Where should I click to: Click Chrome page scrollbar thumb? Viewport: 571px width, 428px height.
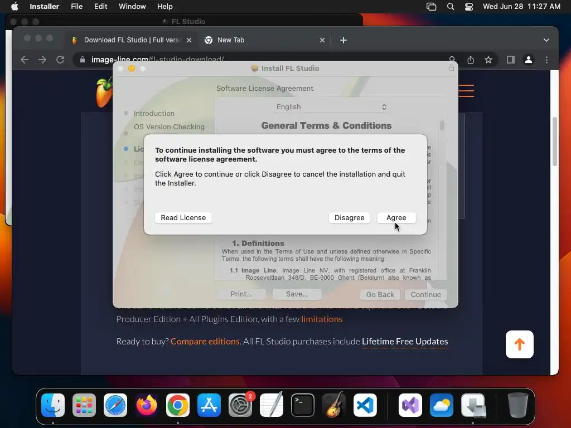(x=555, y=141)
